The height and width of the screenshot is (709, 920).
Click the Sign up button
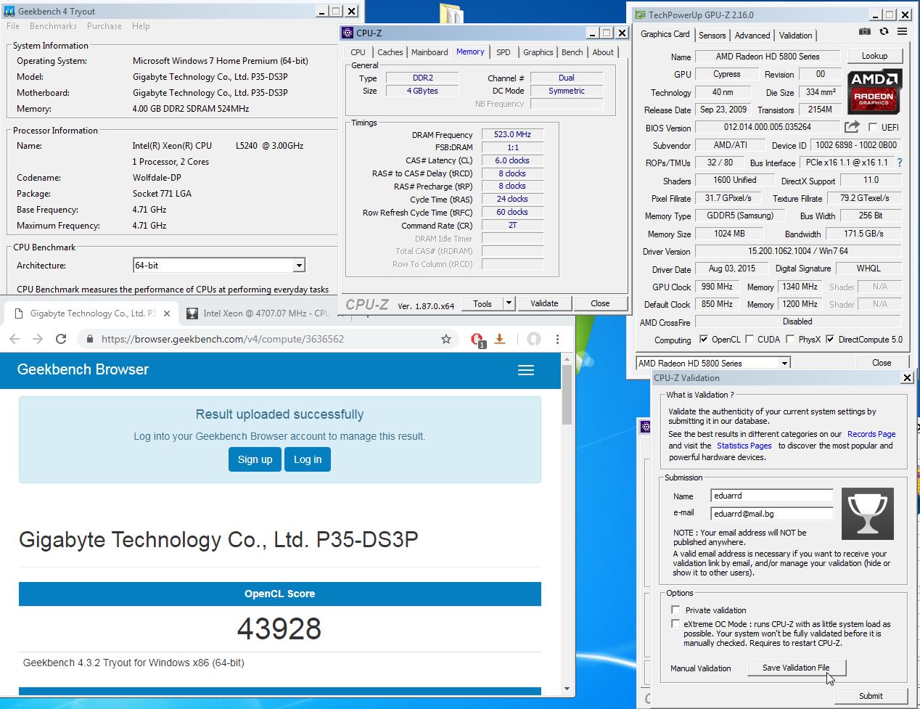coord(255,459)
